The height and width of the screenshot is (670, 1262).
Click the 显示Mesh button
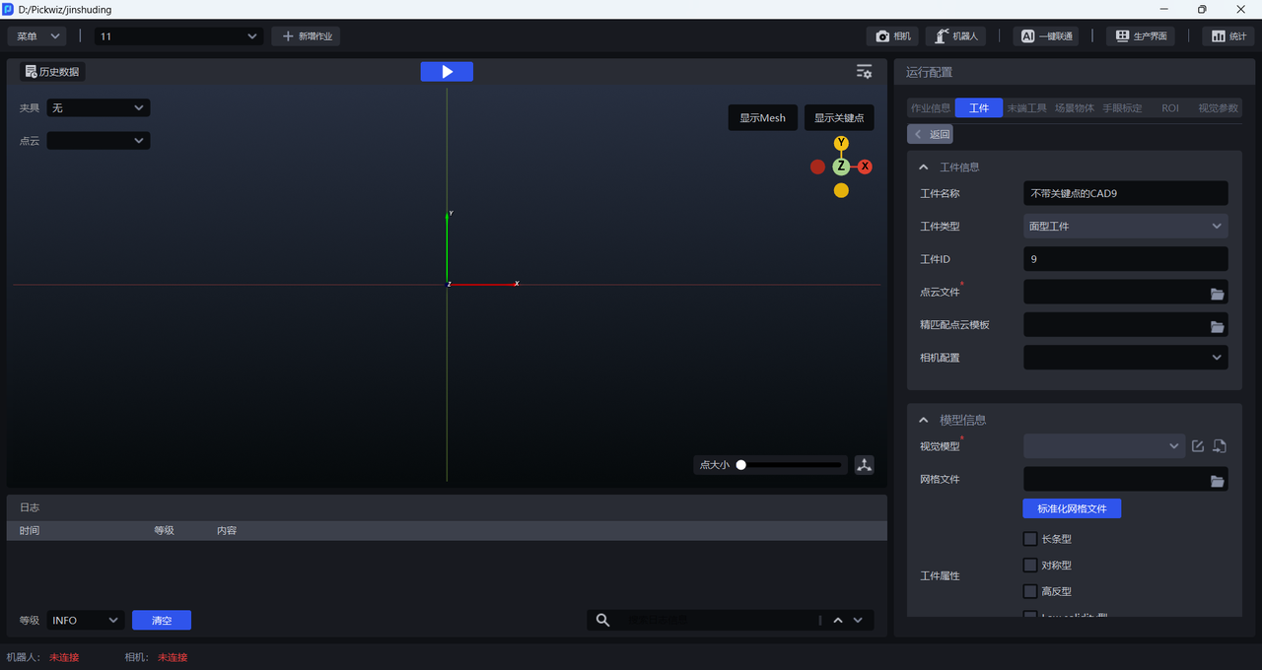(x=762, y=118)
